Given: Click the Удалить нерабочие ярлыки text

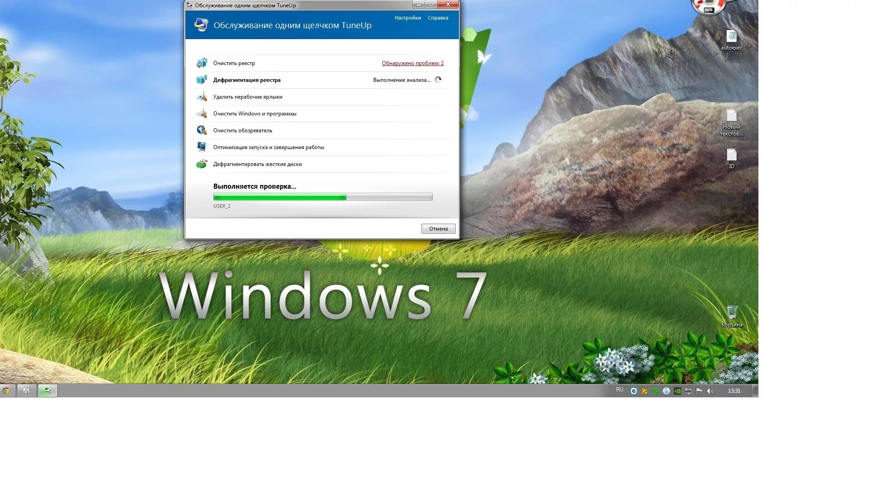Looking at the screenshot, I should pyautogui.click(x=247, y=97).
